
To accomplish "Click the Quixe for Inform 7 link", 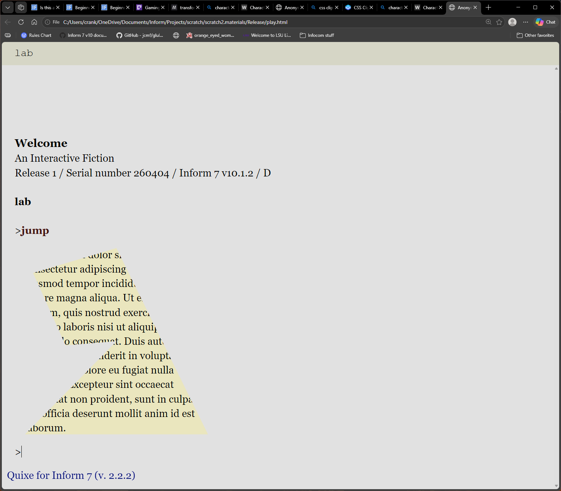I will [71, 476].
